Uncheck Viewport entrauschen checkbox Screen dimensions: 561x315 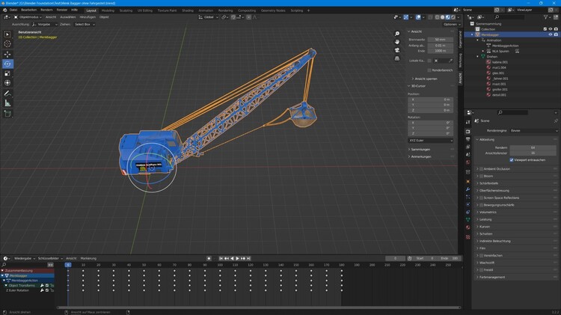pyautogui.click(x=512, y=159)
